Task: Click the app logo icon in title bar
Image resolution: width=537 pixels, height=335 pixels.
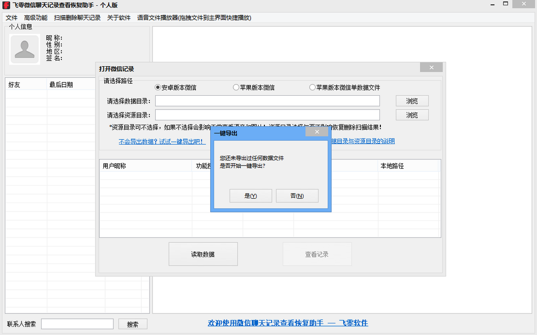Action: [6, 5]
